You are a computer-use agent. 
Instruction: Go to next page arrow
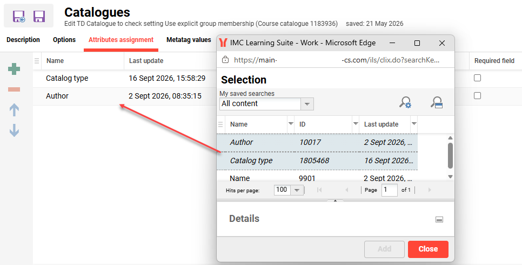click(430, 190)
